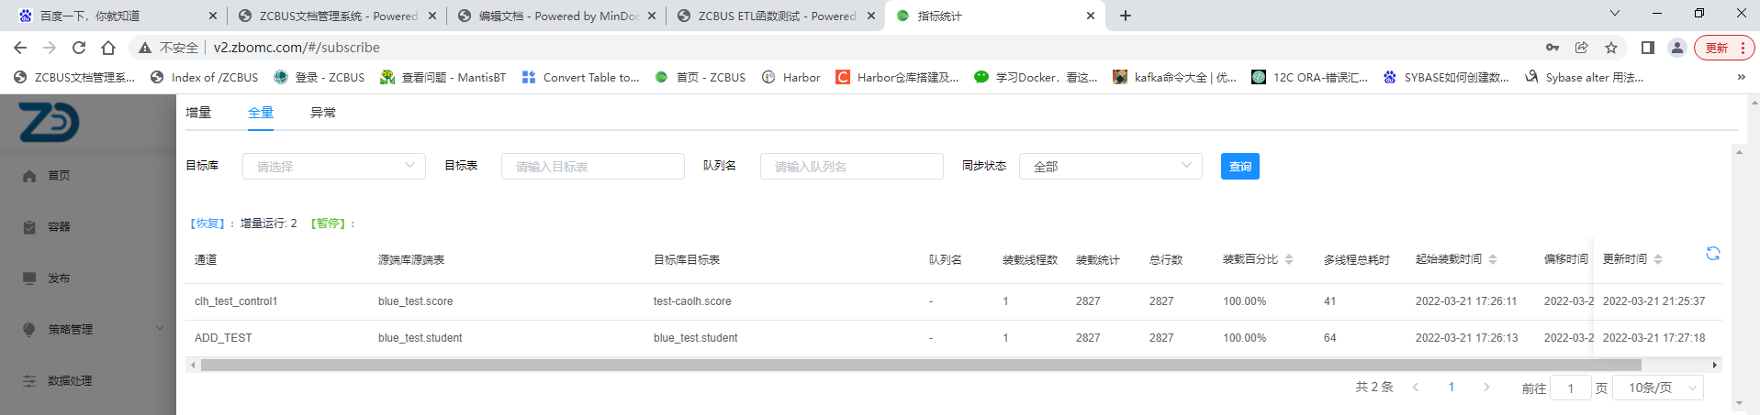Open the 12C ORA-错误汇 bookmark
Screen dimensions: 1760x415
[x=1310, y=77]
